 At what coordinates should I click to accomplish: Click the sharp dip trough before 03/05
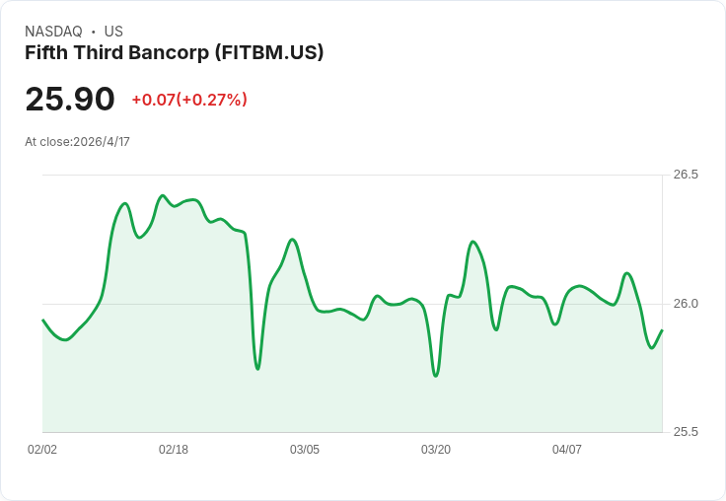click(x=257, y=369)
